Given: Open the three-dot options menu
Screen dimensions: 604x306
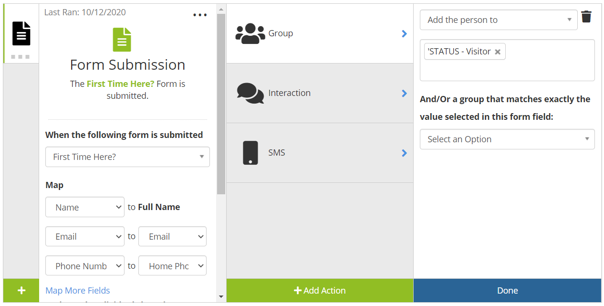Looking at the screenshot, I should tap(200, 15).
